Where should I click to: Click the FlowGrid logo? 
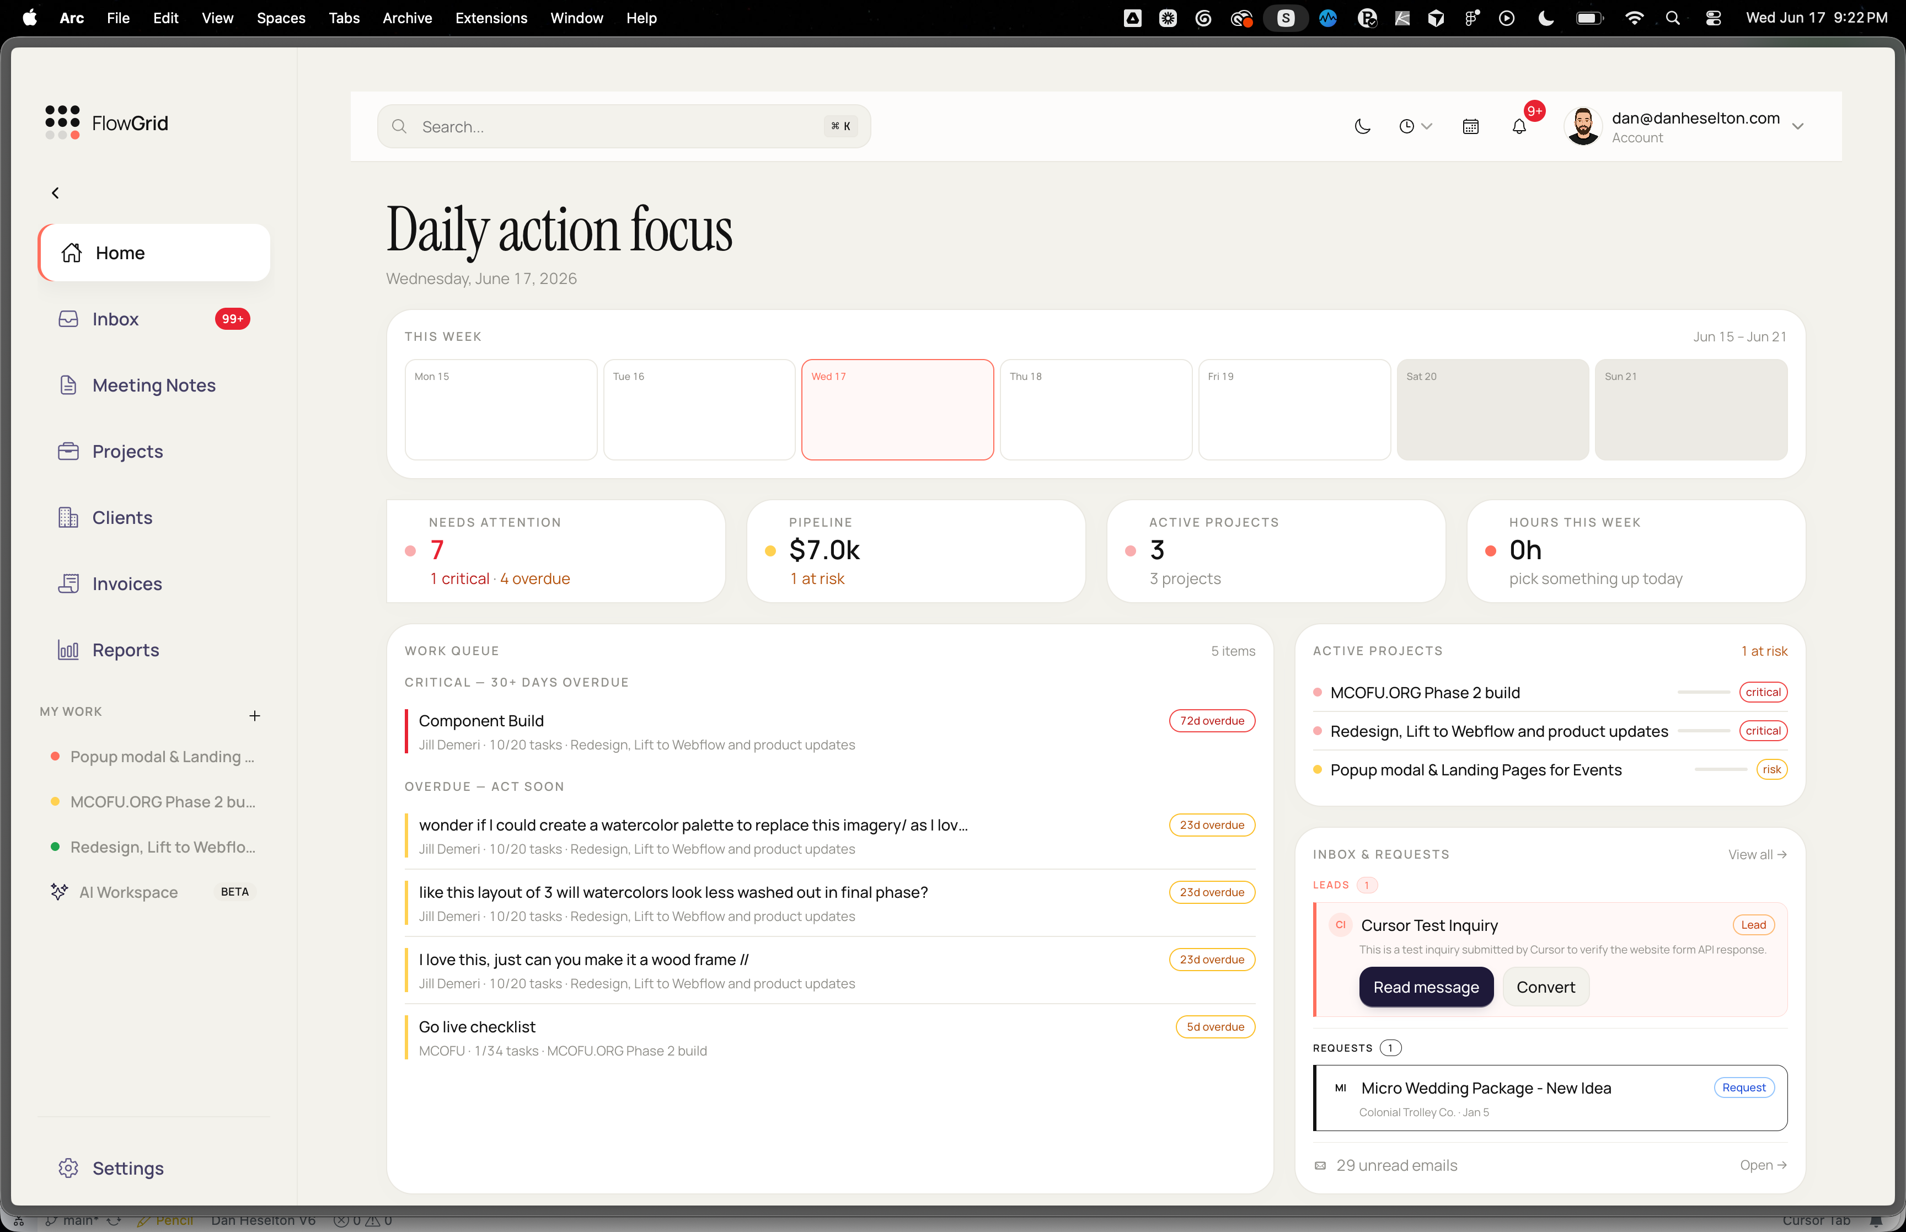(106, 122)
